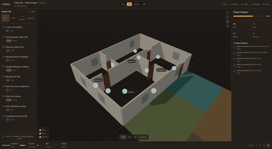Click the filter funnel icon in the issues panel
This screenshot has width=272, height=149.
(3, 137)
